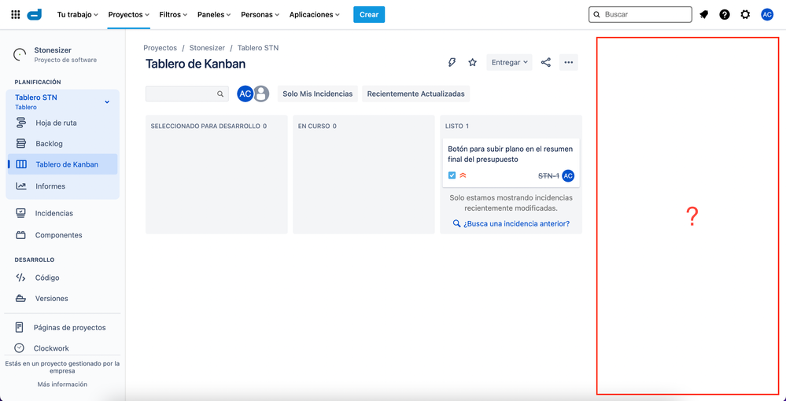The height and width of the screenshot is (401, 786).
Task: Click the Proyectos breadcrumb link
Action: pos(160,48)
